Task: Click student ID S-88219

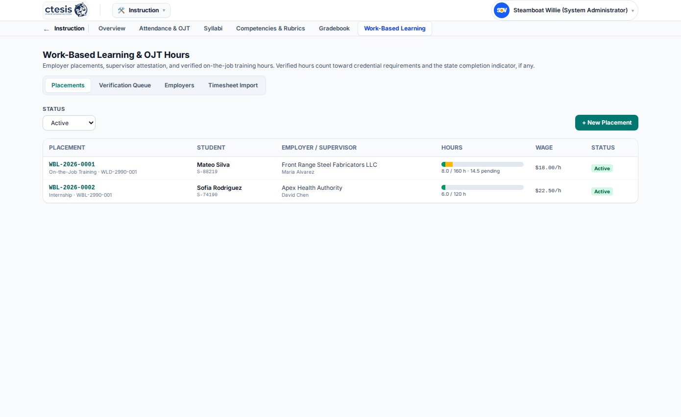Action: [x=207, y=172]
